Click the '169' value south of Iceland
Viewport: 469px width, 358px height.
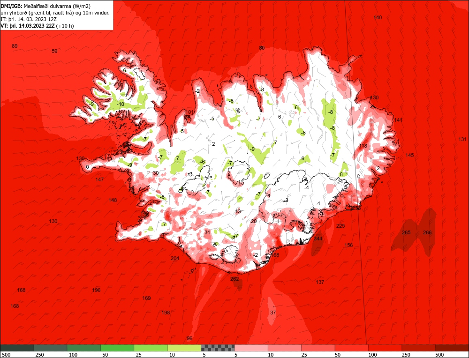pos(146,298)
